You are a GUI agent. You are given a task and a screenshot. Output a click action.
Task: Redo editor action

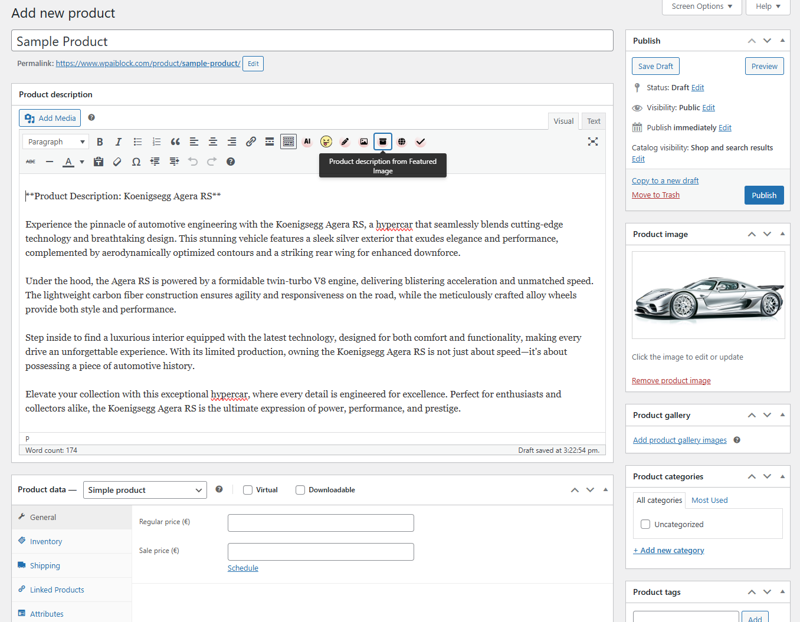pyautogui.click(x=212, y=162)
